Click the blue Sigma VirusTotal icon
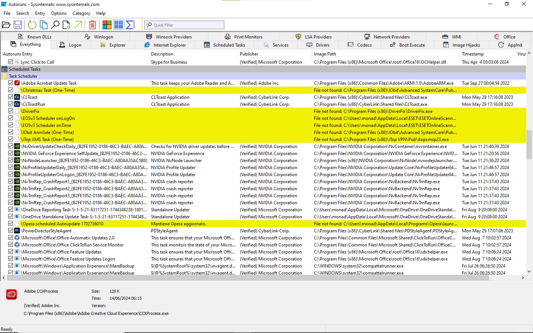 coord(130,25)
